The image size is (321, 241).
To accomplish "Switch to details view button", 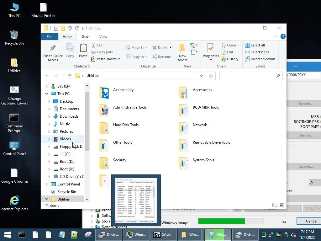I will click(x=275, y=205).
